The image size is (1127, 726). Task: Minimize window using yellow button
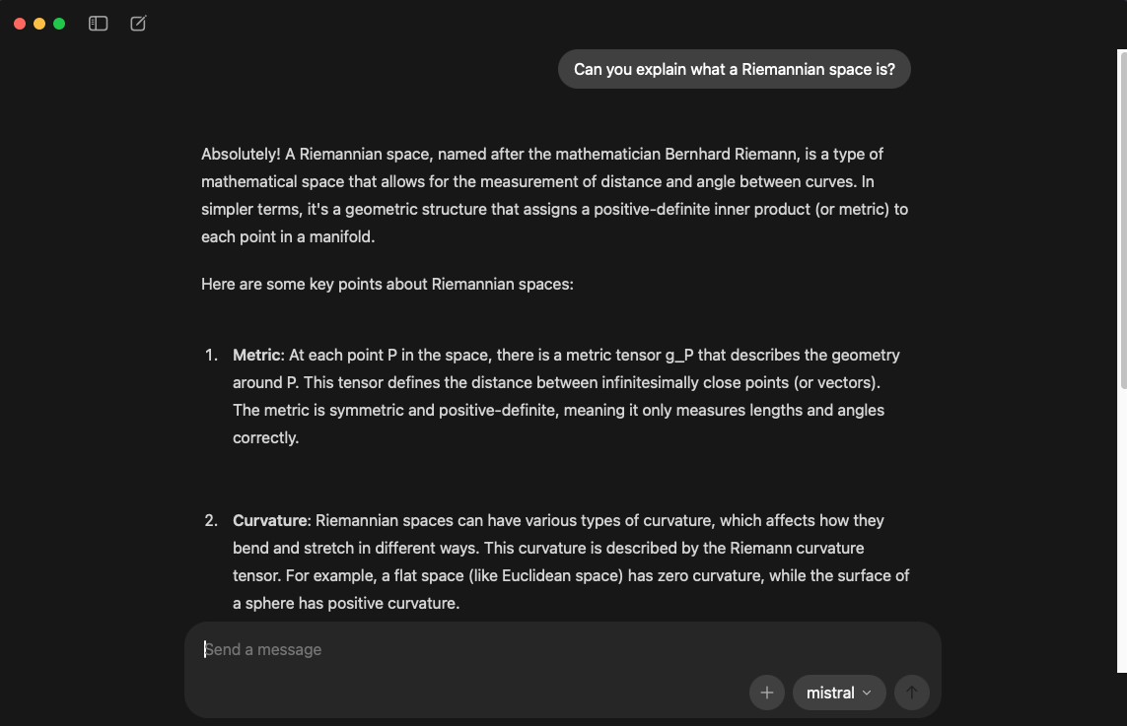[x=39, y=24]
